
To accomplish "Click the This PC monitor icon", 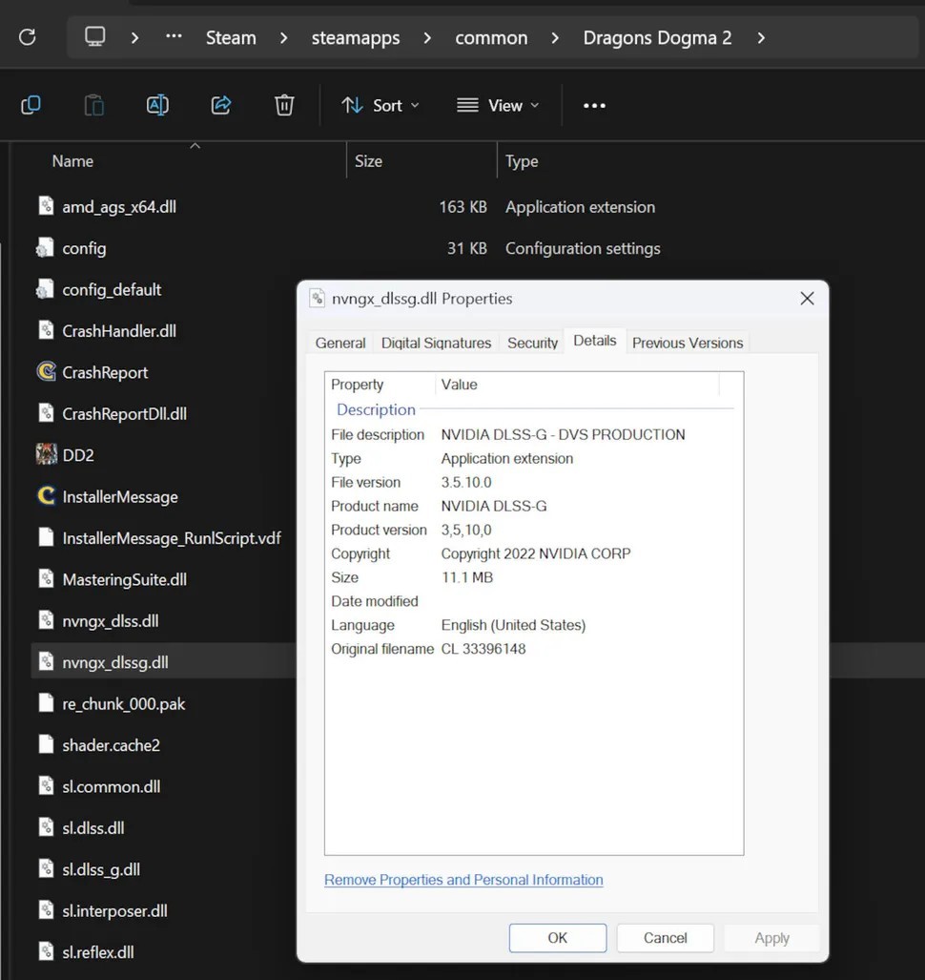I will [x=94, y=37].
